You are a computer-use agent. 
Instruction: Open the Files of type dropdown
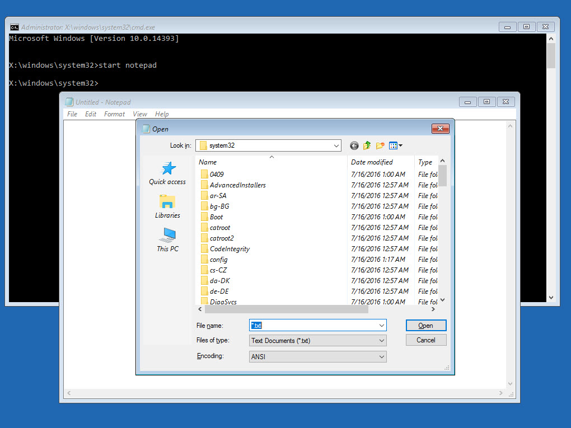[317, 341]
